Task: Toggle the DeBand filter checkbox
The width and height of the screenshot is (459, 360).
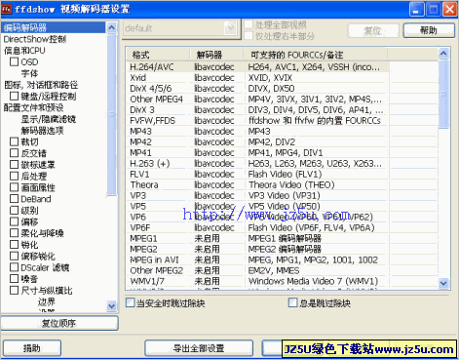Action: point(14,198)
